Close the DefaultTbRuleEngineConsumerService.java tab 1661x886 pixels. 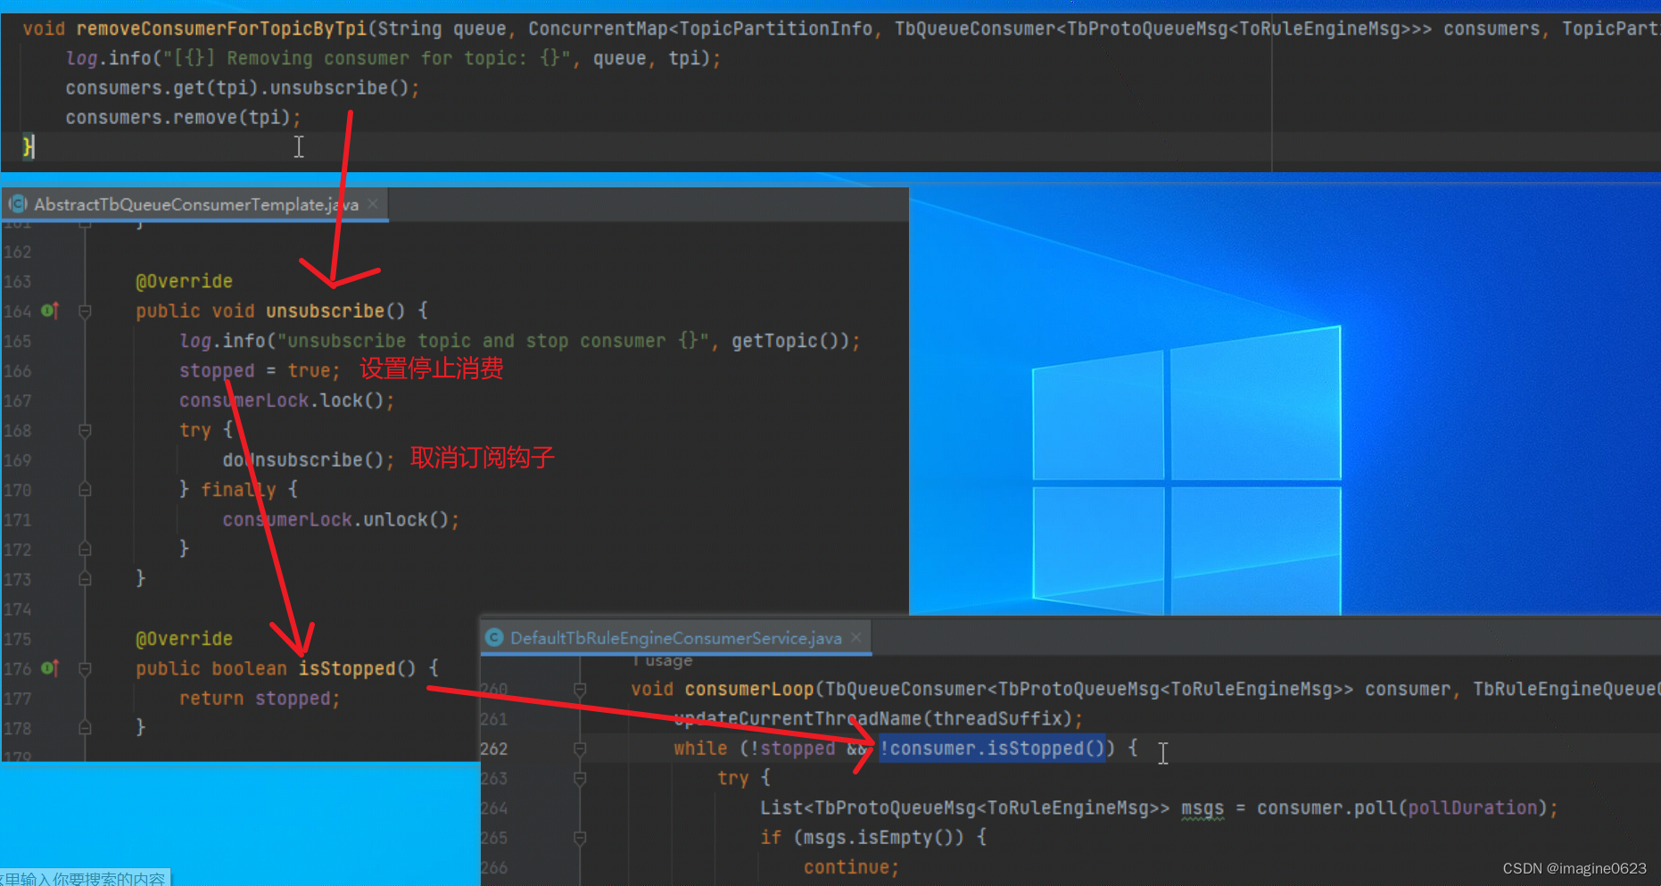click(856, 637)
